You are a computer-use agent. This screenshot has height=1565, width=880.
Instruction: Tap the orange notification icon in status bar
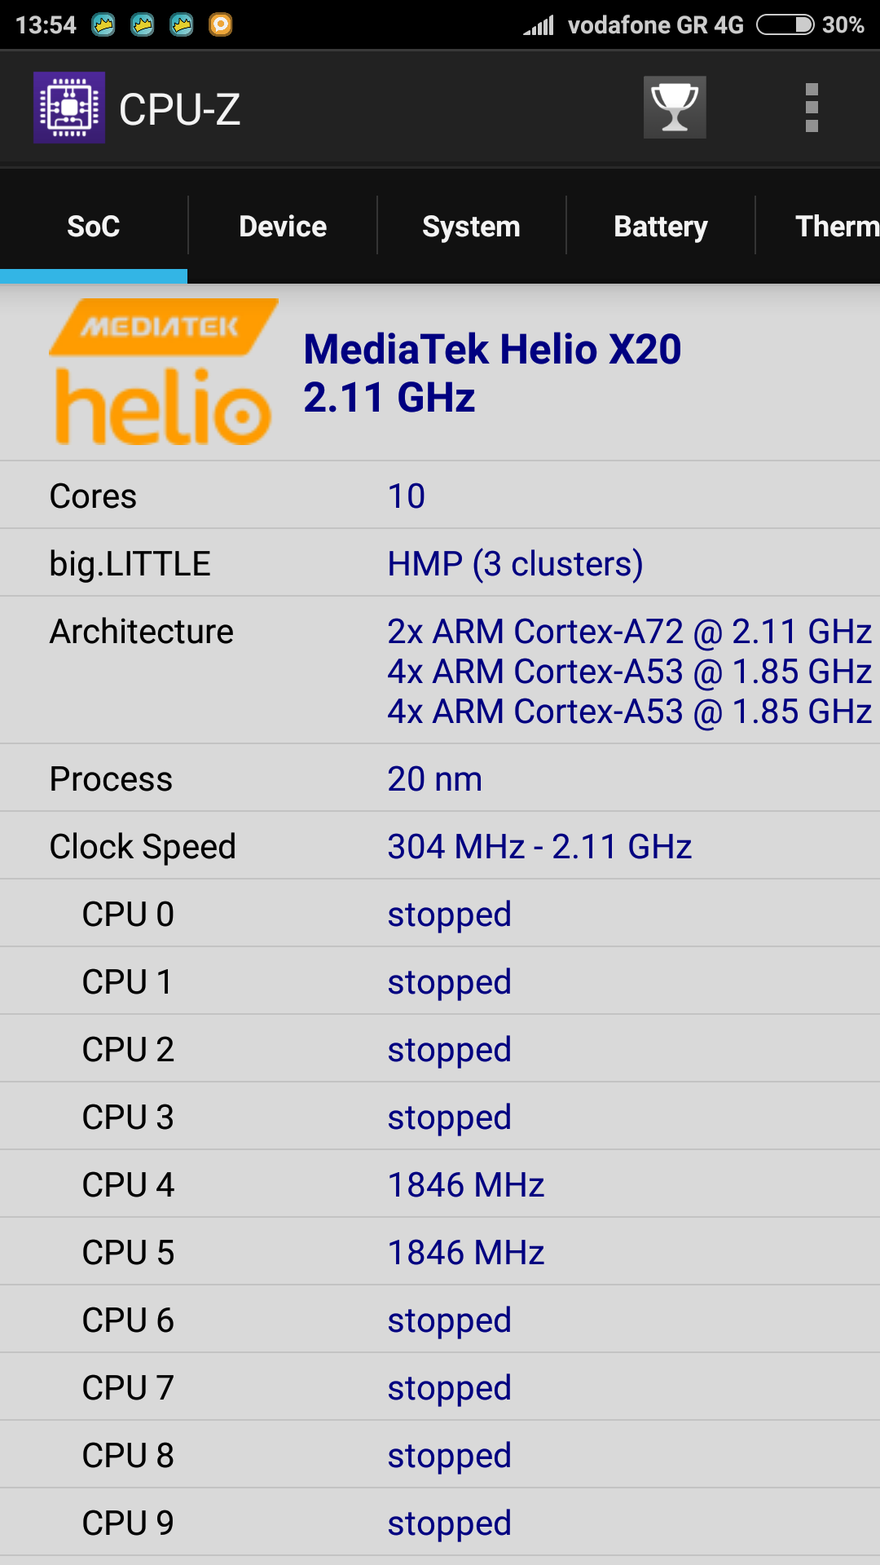point(221,25)
